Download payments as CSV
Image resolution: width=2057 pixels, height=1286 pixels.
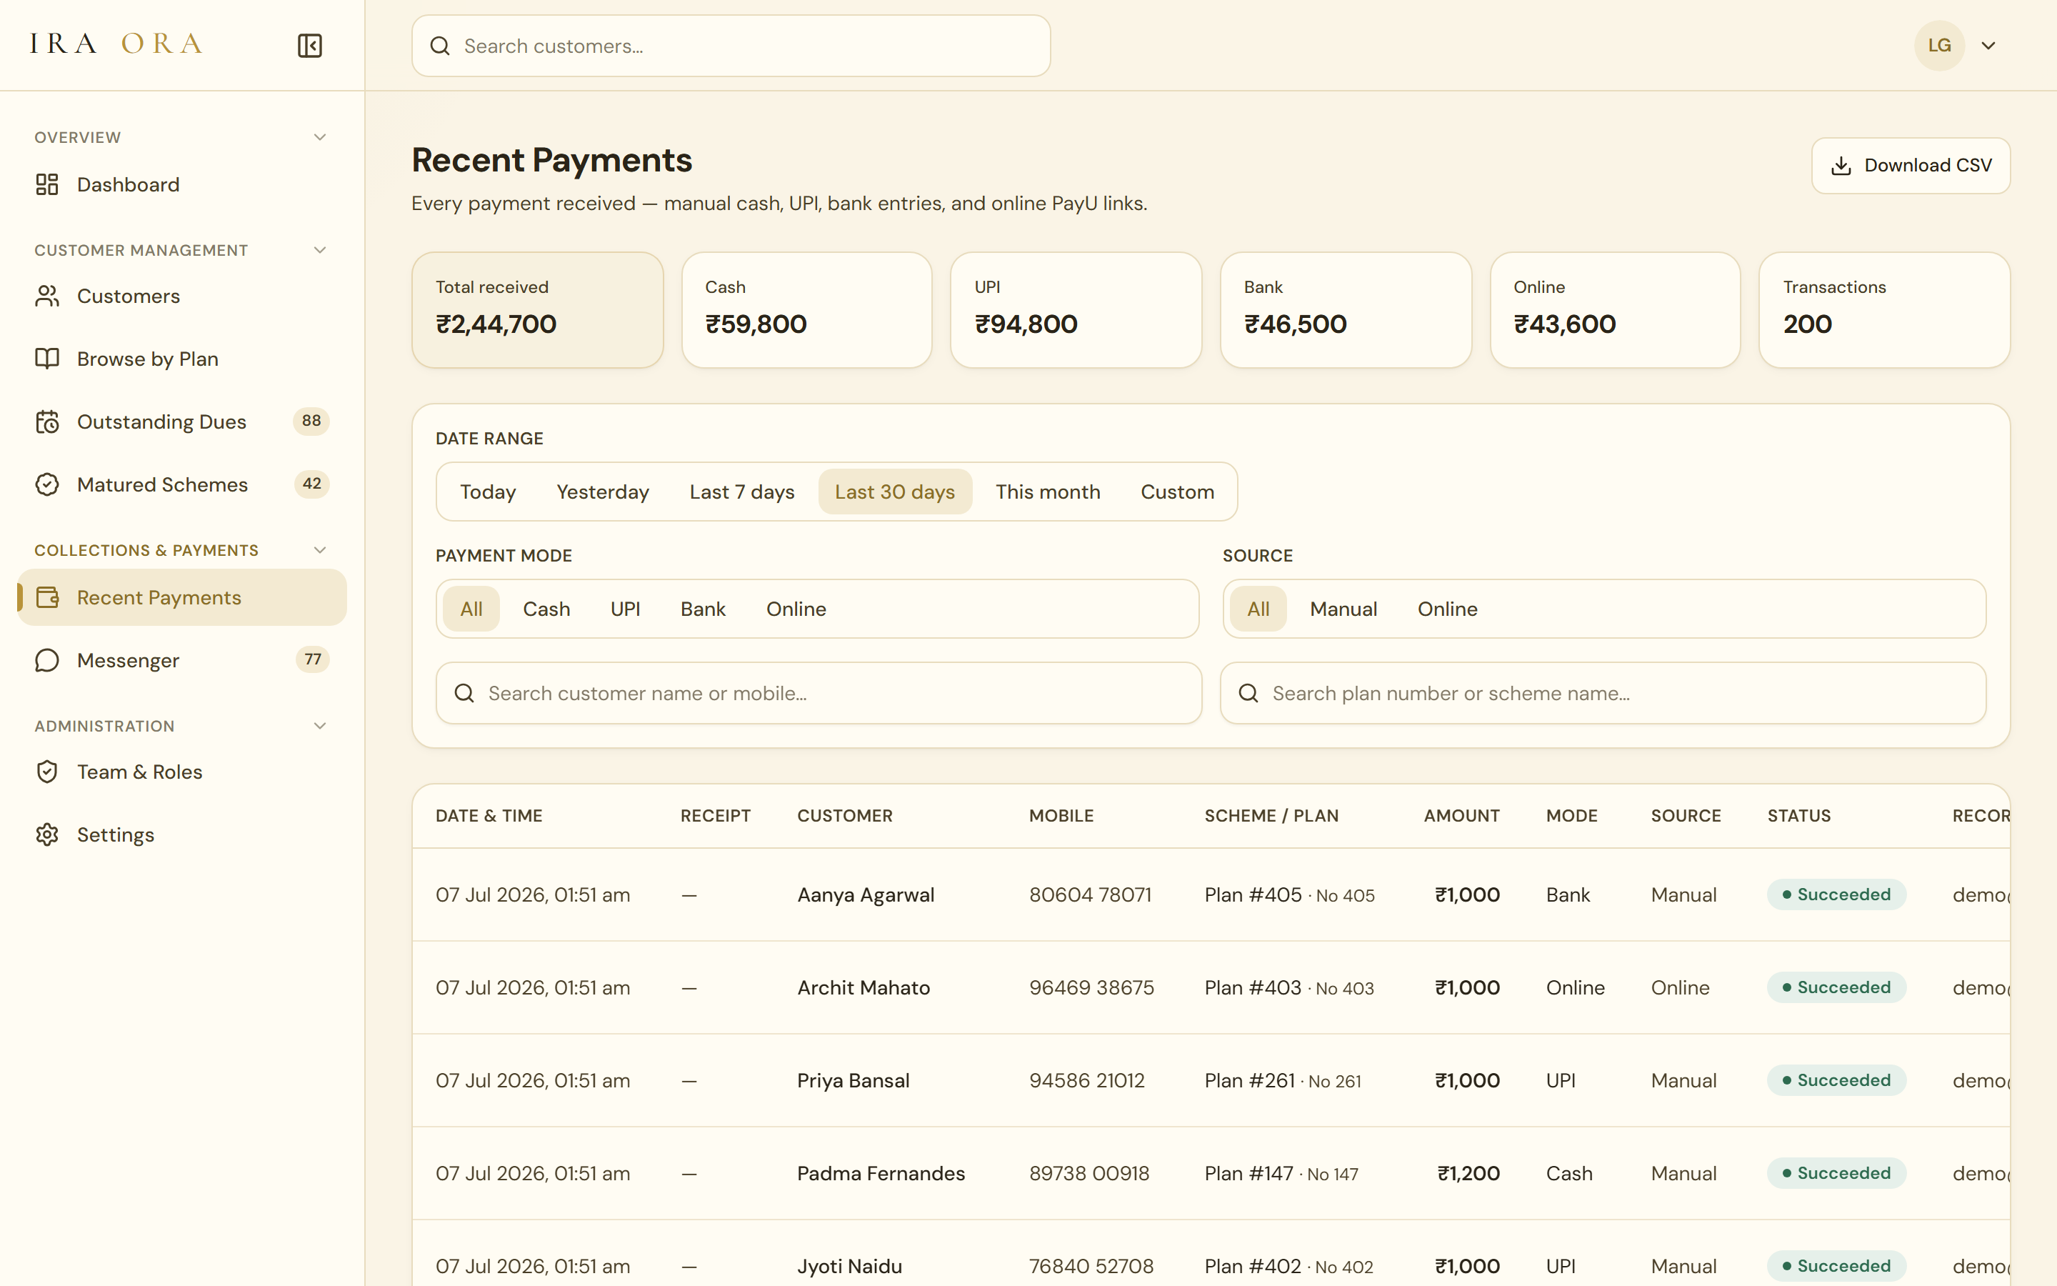click(x=1911, y=166)
